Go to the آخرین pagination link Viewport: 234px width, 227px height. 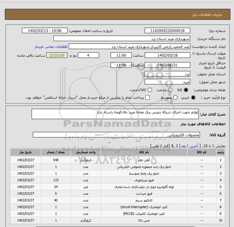194,146
